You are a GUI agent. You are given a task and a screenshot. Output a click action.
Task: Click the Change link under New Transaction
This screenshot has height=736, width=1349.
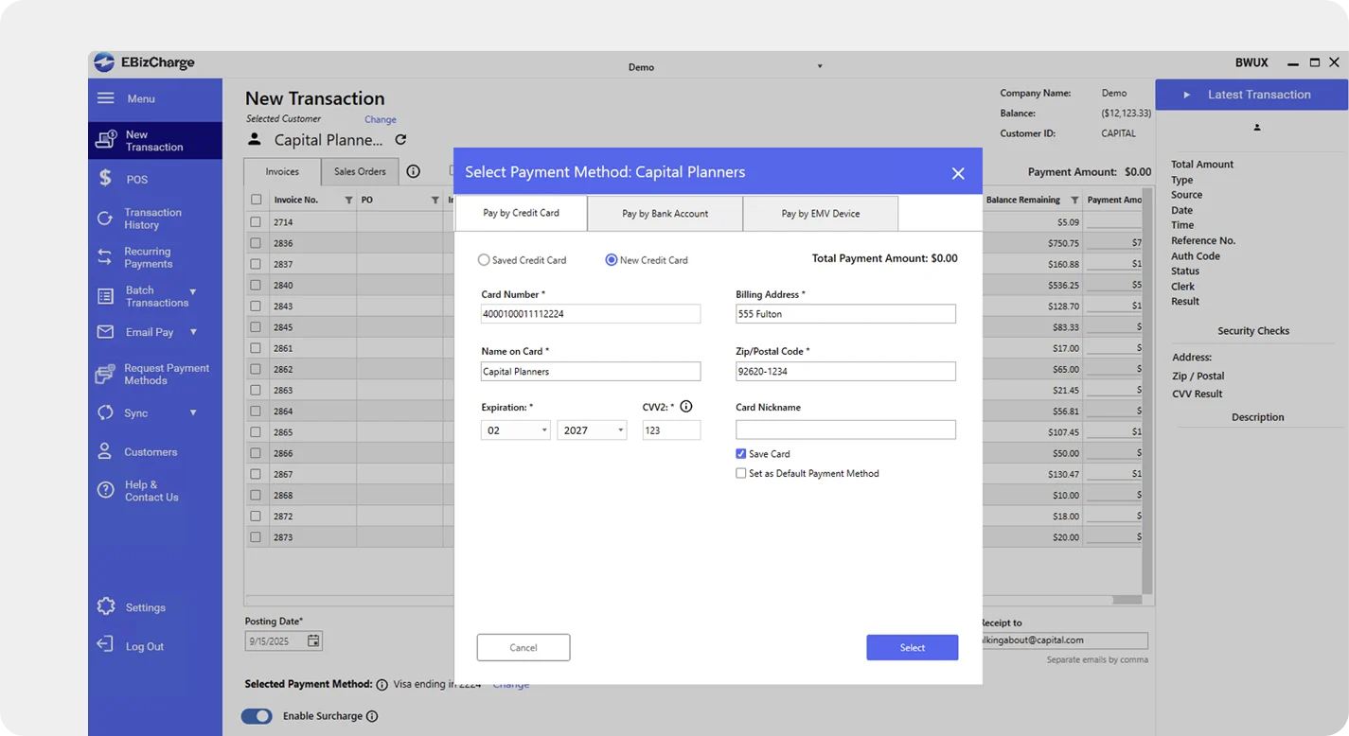381,119
